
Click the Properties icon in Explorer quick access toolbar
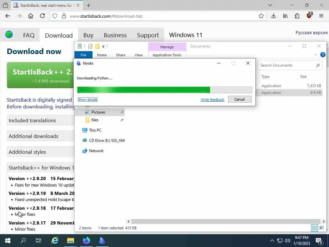80,46
